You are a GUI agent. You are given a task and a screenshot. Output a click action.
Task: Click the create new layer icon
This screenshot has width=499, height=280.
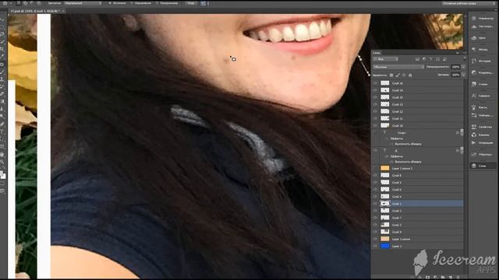click(x=451, y=278)
